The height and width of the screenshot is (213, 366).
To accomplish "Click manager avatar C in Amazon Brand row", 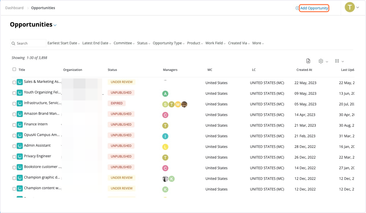I will point(165,115).
